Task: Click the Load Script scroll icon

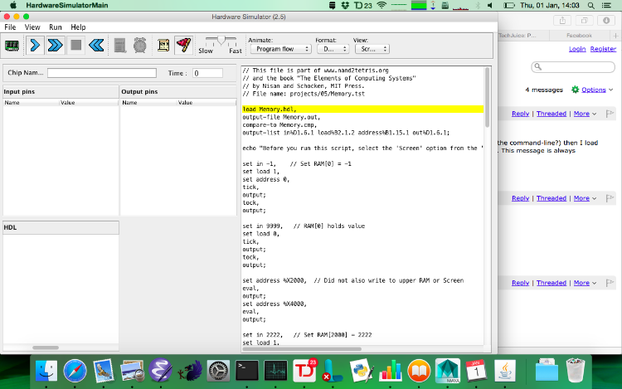Action: coord(163,45)
